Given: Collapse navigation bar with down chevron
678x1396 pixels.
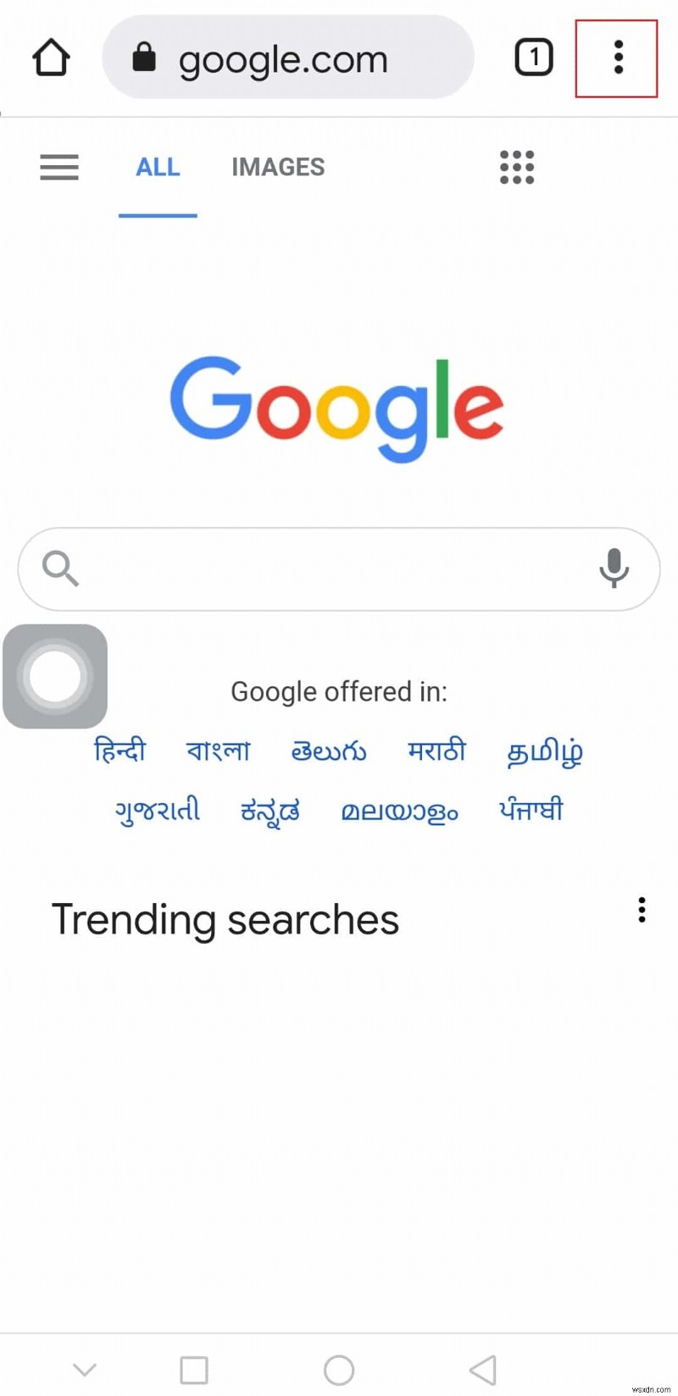Looking at the screenshot, I should click(85, 1369).
